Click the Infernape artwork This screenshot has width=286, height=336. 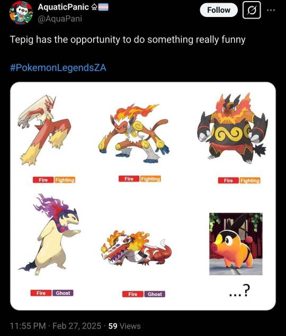pos(134,133)
